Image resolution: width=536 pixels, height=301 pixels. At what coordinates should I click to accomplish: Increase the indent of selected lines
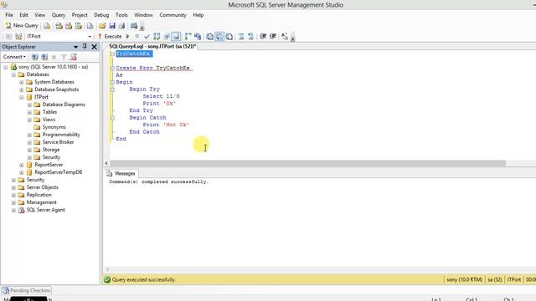coord(273,36)
